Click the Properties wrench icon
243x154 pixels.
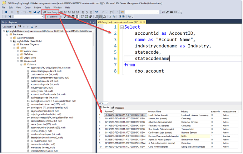[x=167, y=12]
